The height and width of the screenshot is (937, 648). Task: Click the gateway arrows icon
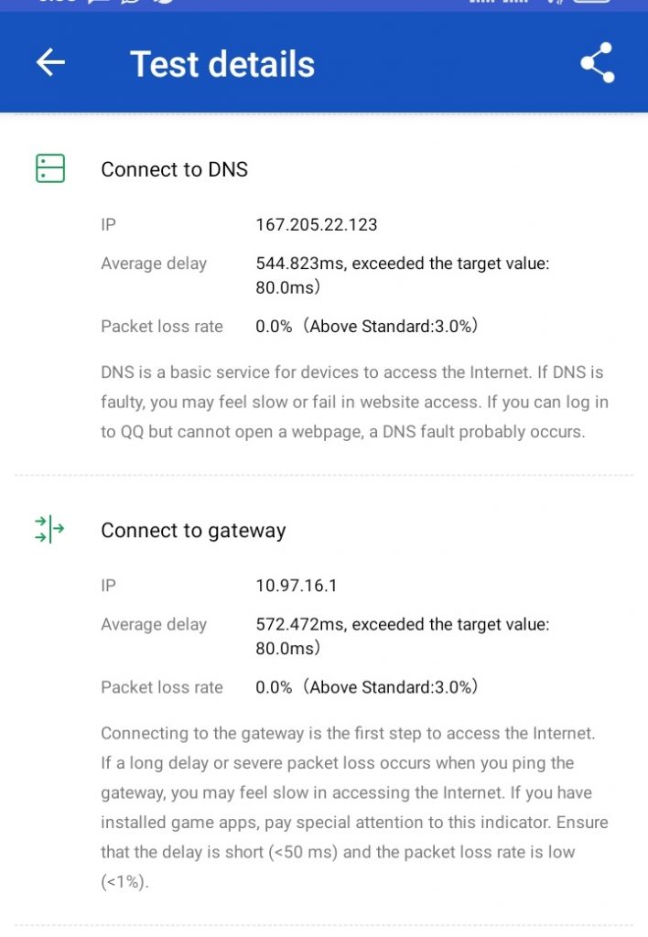pyautogui.click(x=50, y=530)
